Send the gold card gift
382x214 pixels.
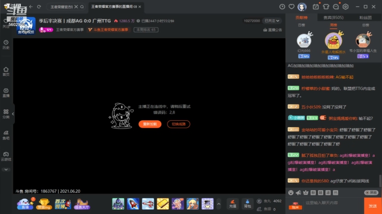pos(163,204)
